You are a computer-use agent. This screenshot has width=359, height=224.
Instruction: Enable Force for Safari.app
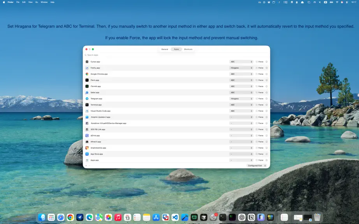click(257, 93)
